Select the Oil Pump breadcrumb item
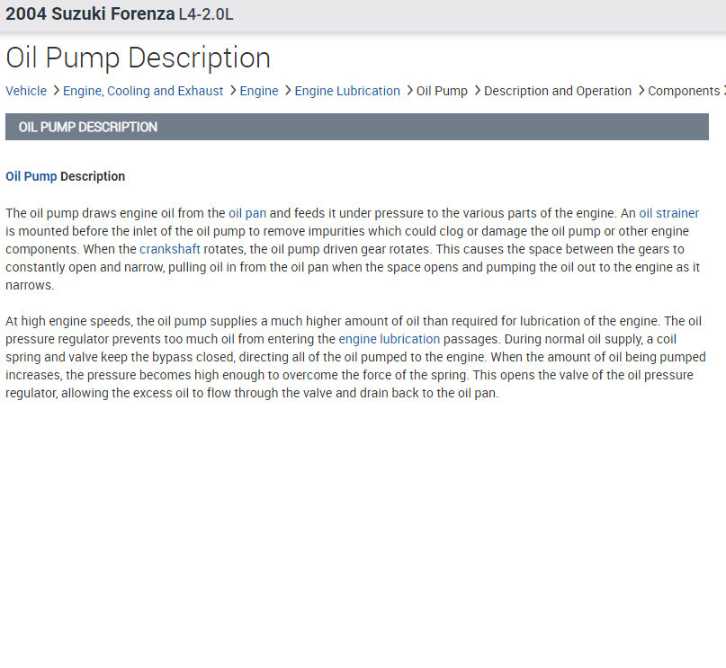This screenshot has height=668, width=726. point(442,91)
